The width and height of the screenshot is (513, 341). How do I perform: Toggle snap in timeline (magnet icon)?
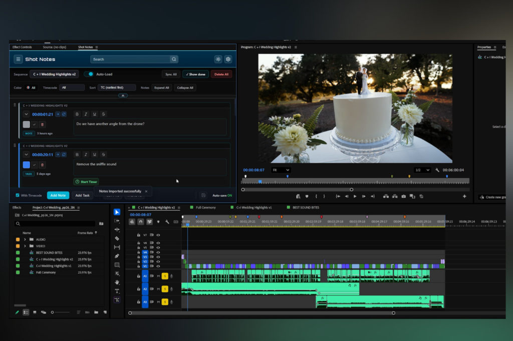[141, 222]
